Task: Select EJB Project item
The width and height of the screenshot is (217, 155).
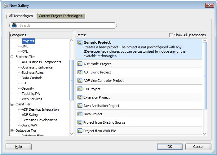Action: [x=139, y=89]
